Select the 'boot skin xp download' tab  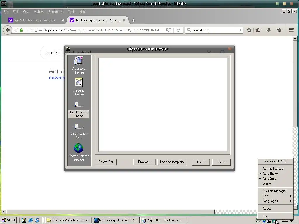tap(98, 20)
